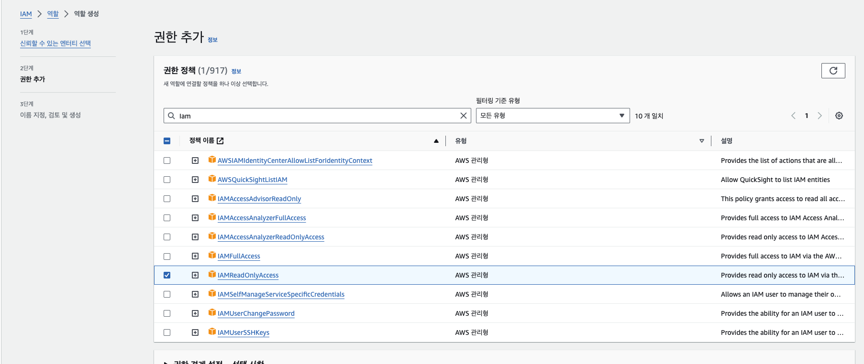Image resolution: width=864 pixels, height=364 pixels.
Task: Open table preferences gear icon
Action: pos(839,116)
